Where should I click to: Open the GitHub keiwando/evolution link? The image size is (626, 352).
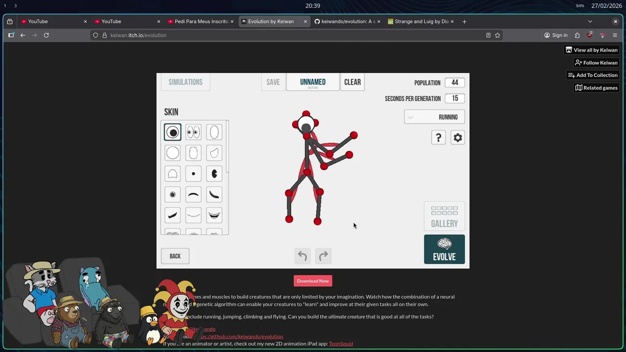click(x=240, y=336)
